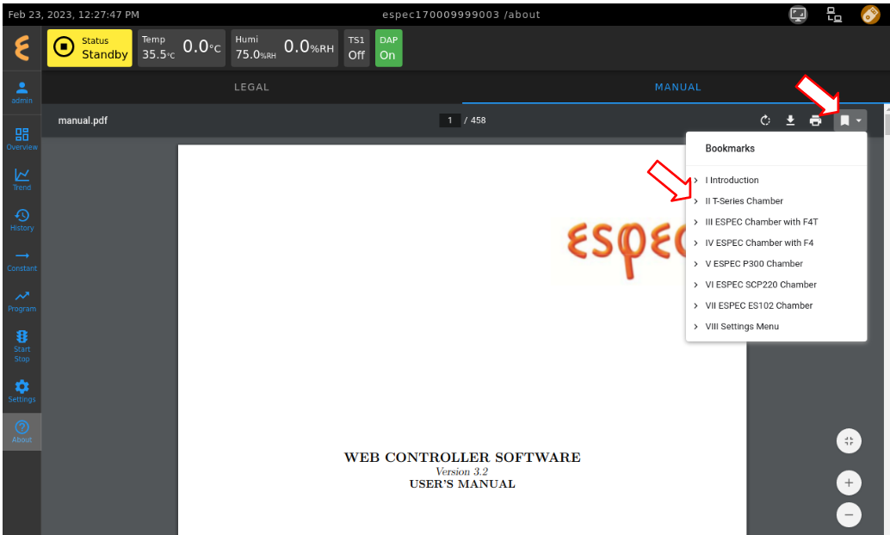Click the Humi reading tile
890x535 pixels.
click(284, 48)
